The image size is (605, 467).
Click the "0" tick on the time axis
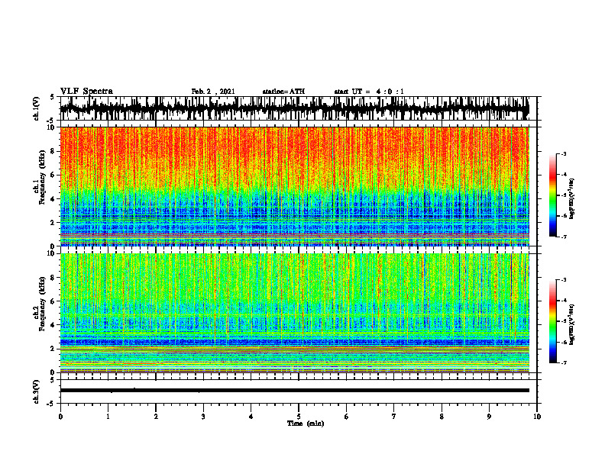coord(60,417)
